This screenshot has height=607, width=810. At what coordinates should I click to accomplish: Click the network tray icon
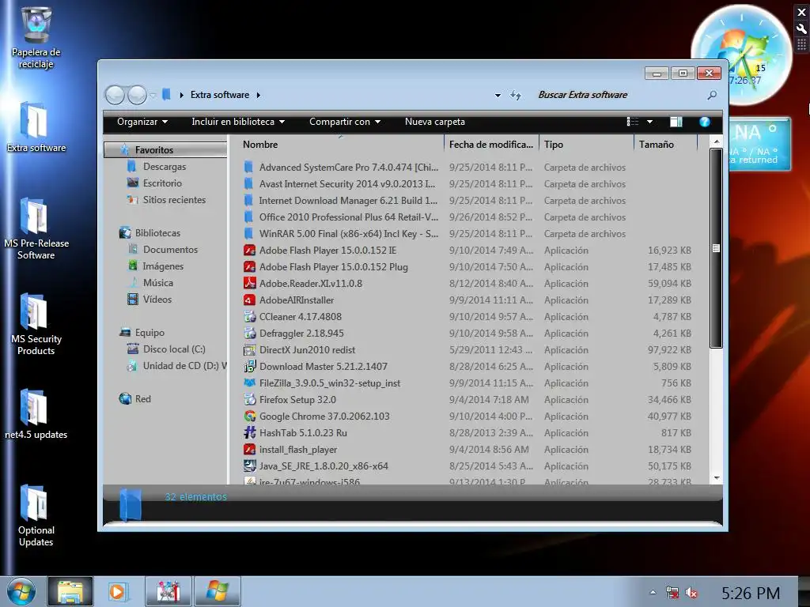pos(672,593)
